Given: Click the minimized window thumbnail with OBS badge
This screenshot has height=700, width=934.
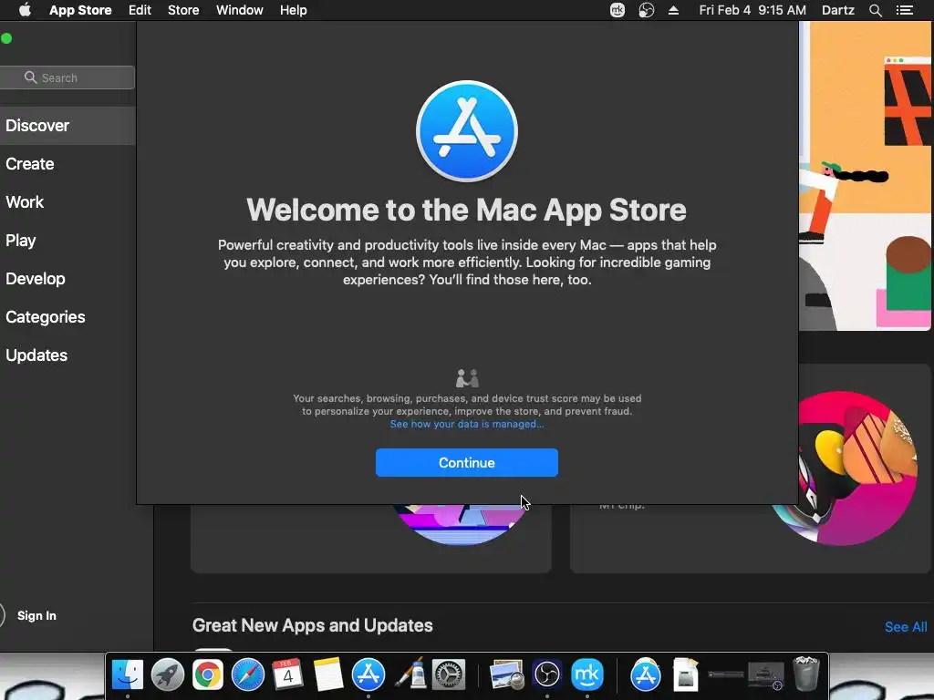Looking at the screenshot, I should (x=766, y=674).
